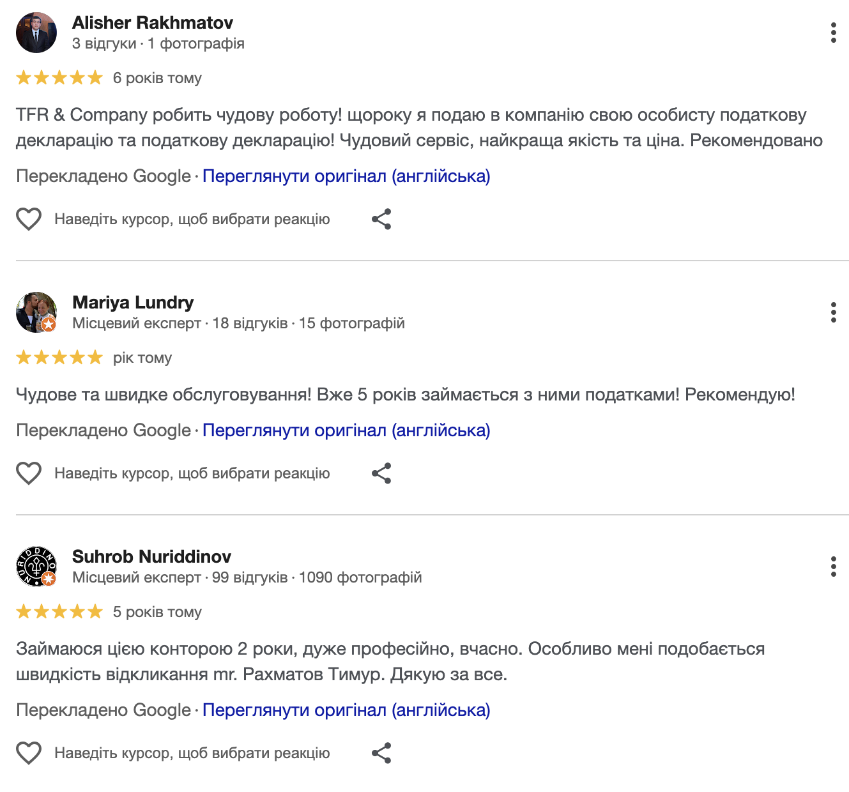
Task: Click Mariya Lundry's profile photo
Action: click(36, 312)
